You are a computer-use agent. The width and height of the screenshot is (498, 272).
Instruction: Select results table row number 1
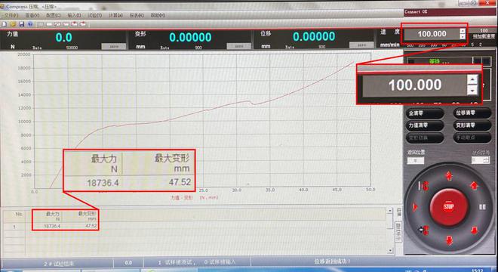coord(14,227)
